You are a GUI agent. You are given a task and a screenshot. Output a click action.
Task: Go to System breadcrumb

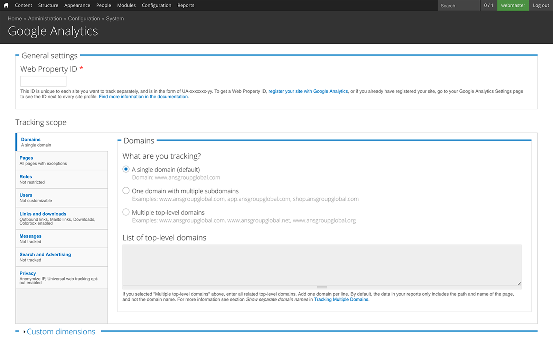pos(115,19)
